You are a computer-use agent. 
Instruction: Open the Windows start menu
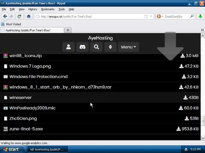pos(12,149)
